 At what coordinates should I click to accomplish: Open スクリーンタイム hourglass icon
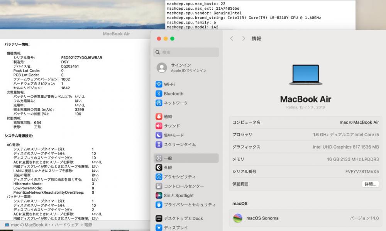159,145
